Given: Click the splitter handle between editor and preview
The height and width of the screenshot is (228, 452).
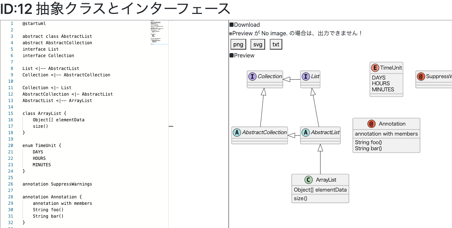Looking at the screenshot, I should pyautogui.click(x=171, y=126).
